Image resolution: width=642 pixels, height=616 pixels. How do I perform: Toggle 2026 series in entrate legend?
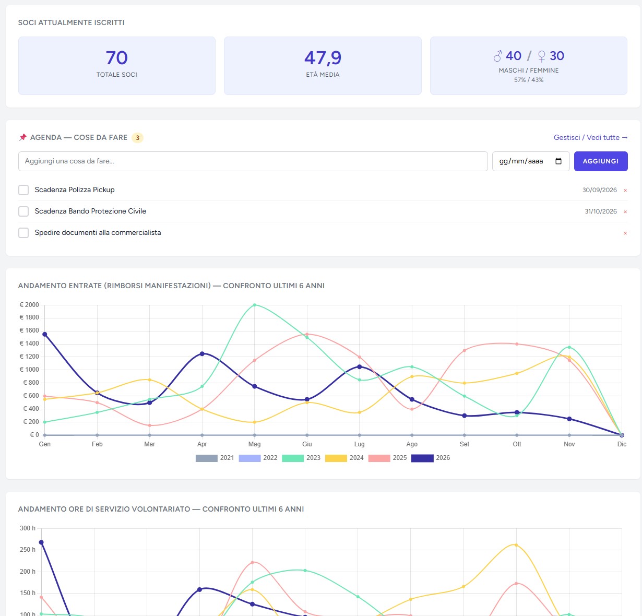tap(431, 458)
